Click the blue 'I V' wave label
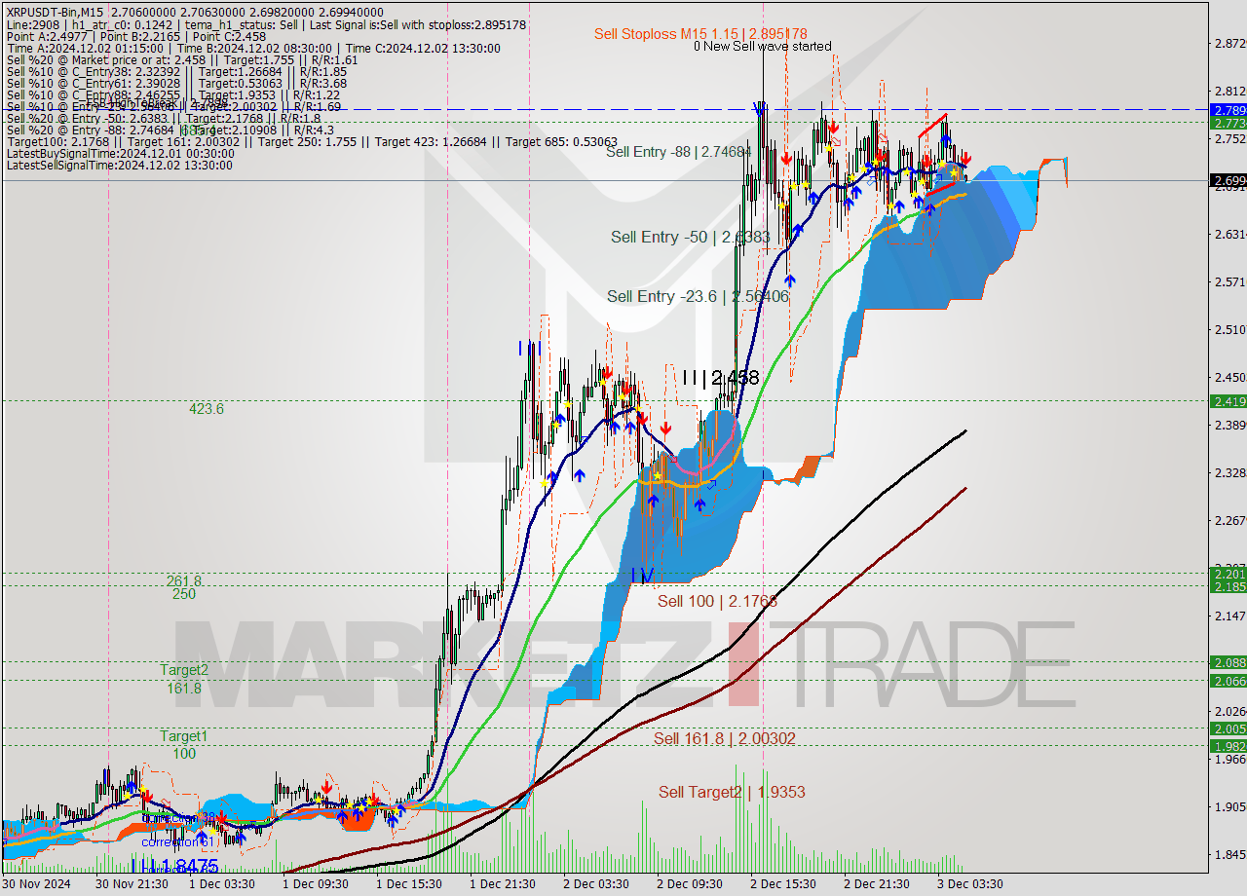Screen dimensions: 1247x896 tap(642, 576)
